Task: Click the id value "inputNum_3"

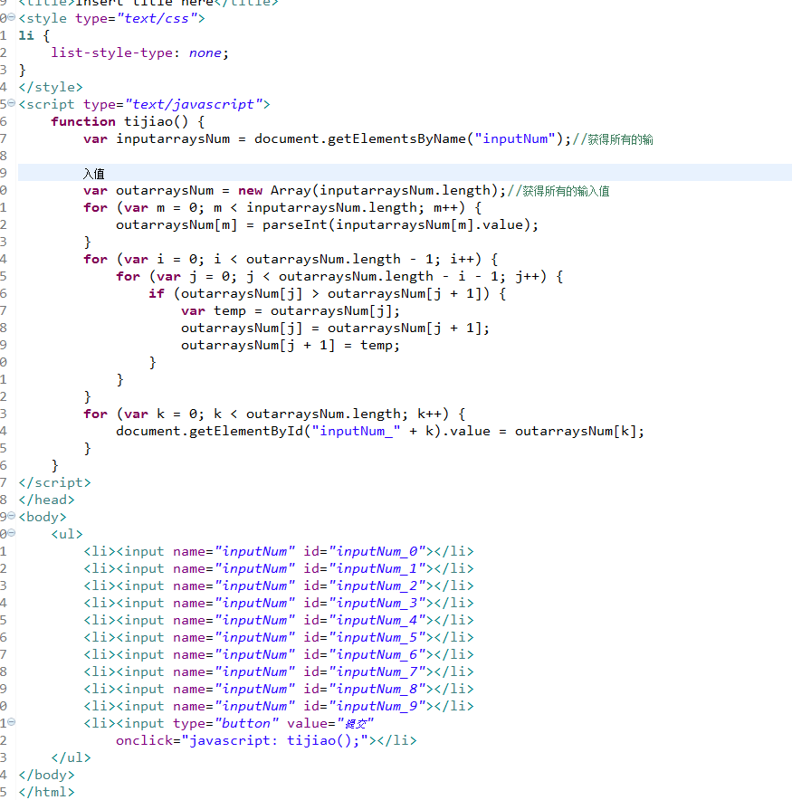Action: (377, 604)
